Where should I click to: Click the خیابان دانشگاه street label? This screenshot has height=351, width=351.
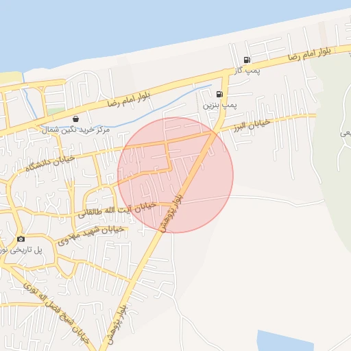(50, 163)
